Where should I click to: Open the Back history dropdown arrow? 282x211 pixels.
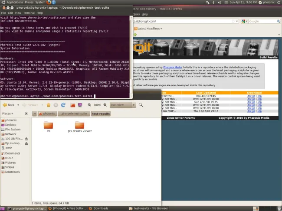click(x=18, y=105)
